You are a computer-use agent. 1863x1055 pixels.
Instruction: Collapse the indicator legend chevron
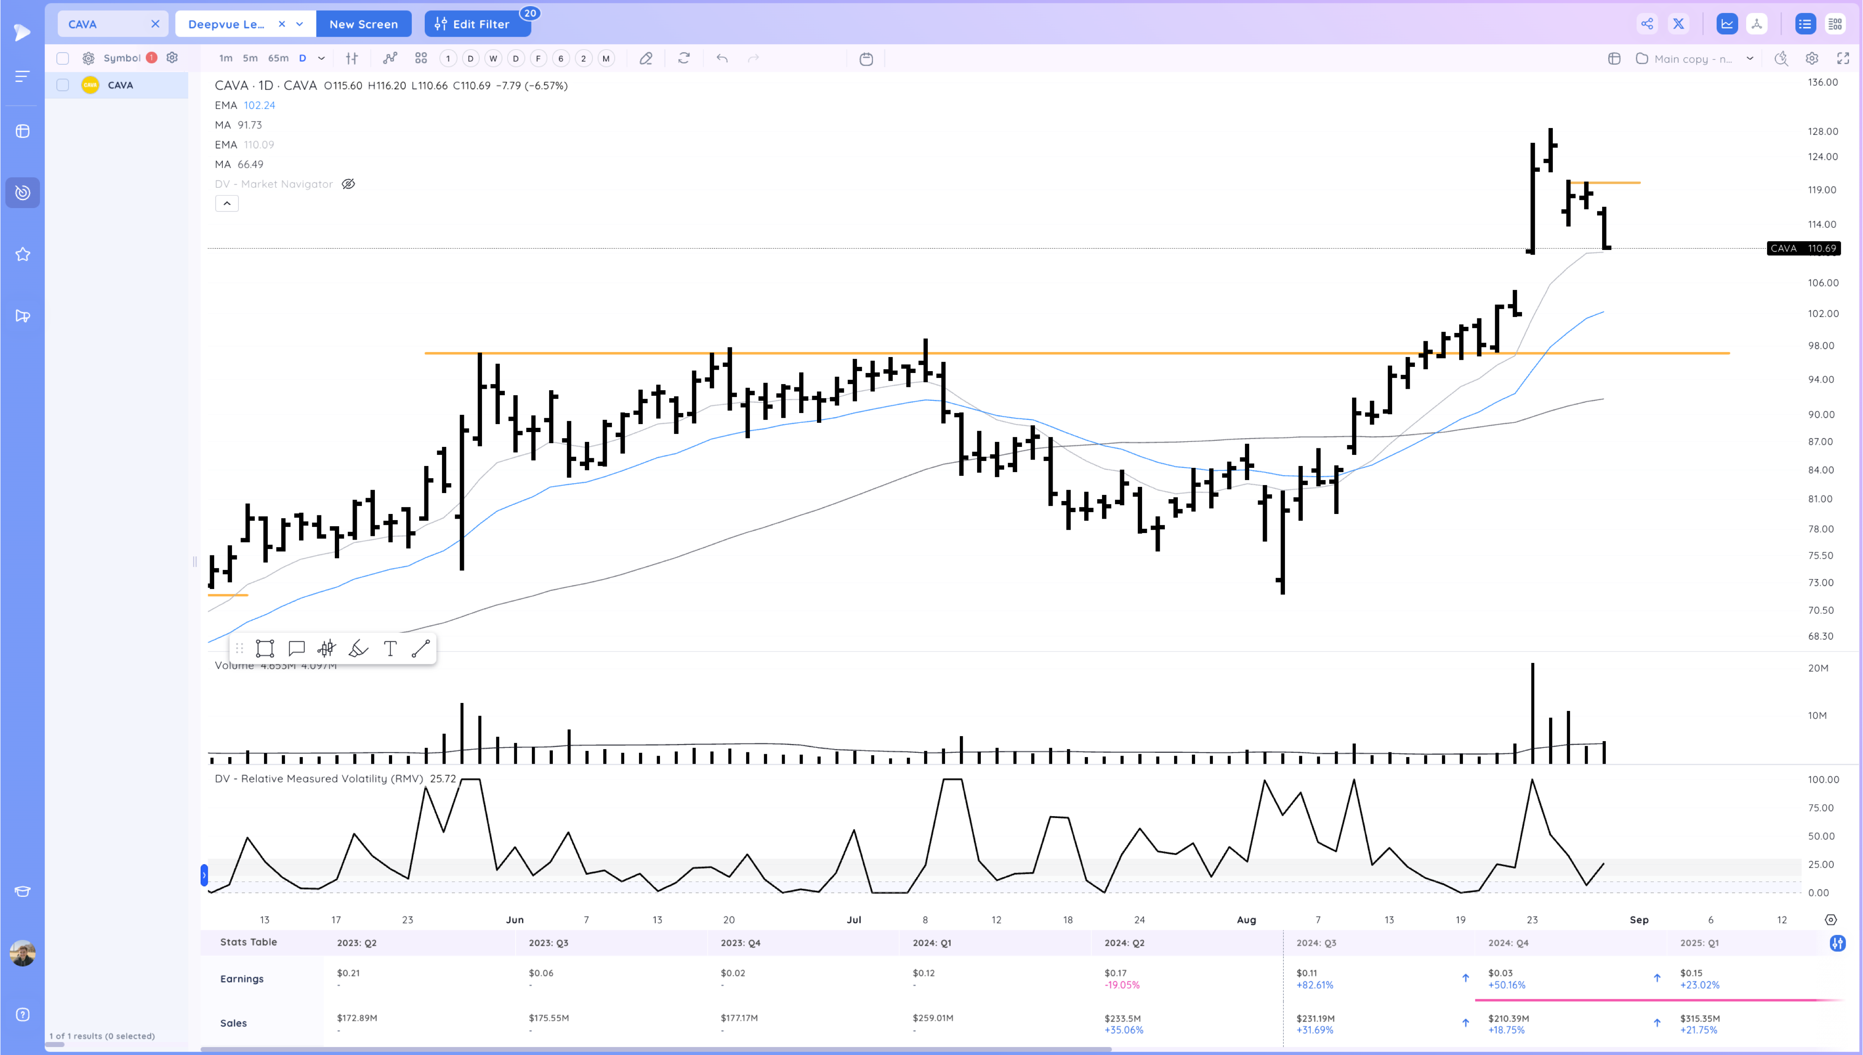coord(227,203)
